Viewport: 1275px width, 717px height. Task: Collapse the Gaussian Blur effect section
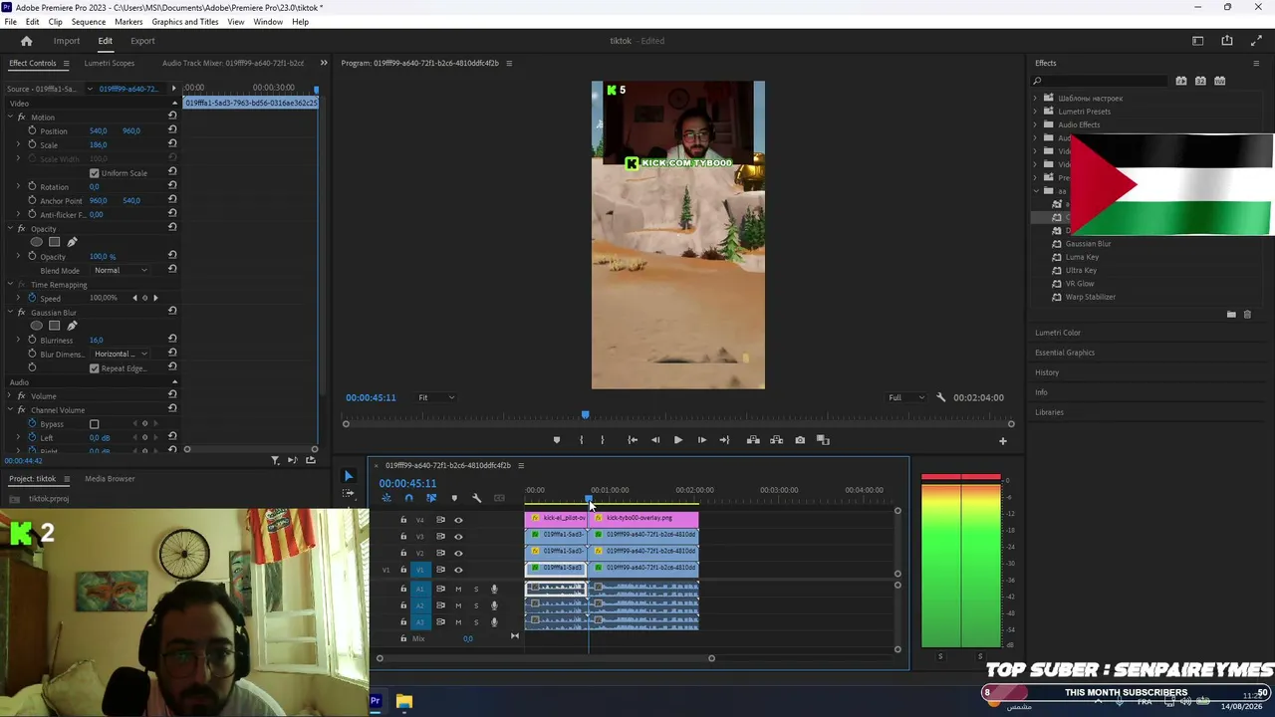point(9,313)
